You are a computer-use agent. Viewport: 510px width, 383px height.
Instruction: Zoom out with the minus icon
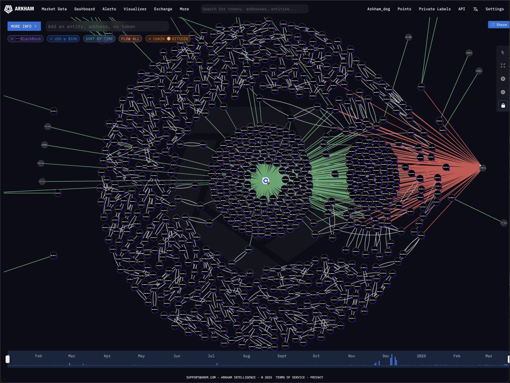coord(503,92)
